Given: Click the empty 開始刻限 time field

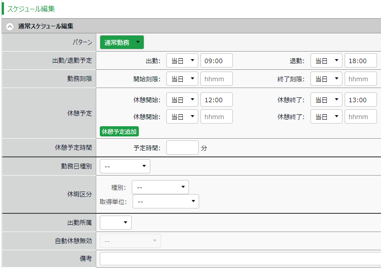Looking at the screenshot, I should pyautogui.click(x=216, y=79).
